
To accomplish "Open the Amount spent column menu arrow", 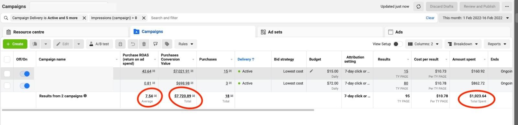I will pos(485,60).
